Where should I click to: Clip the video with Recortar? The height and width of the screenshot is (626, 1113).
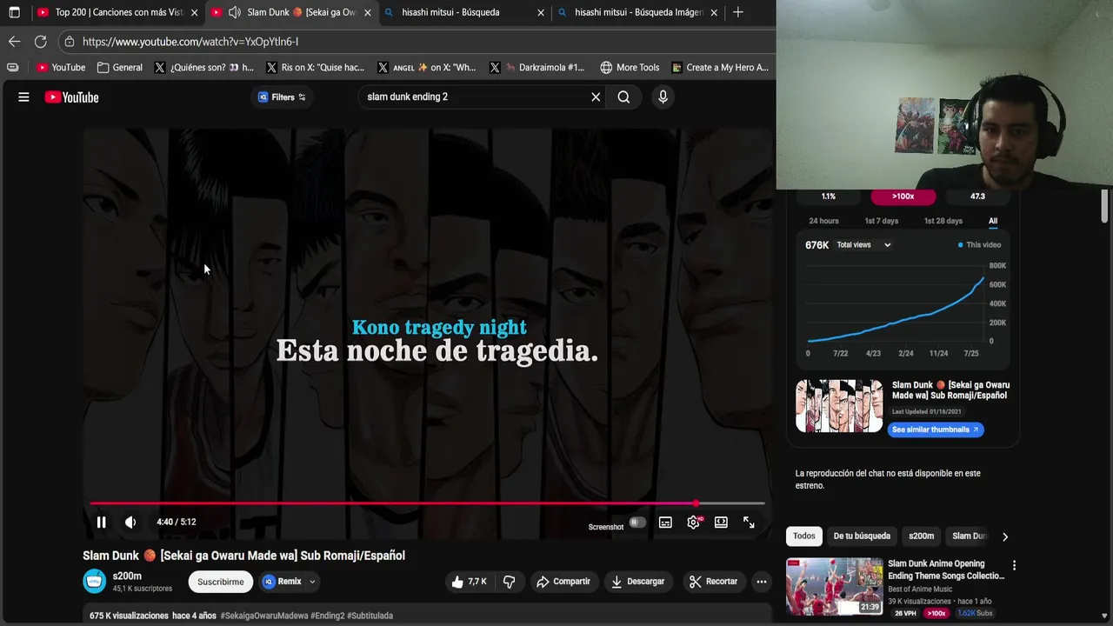pyautogui.click(x=713, y=582)
